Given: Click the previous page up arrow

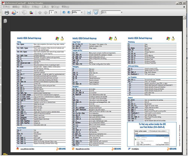Looking at the screenshot, I should (x=40, y=12).
